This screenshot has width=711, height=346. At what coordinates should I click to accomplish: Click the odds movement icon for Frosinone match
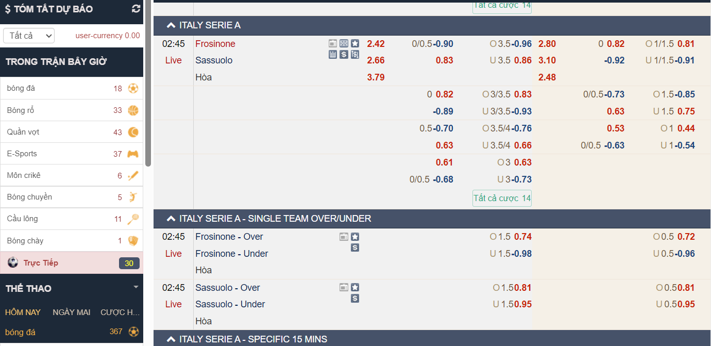pyautogui.click(x=355, y=54)
